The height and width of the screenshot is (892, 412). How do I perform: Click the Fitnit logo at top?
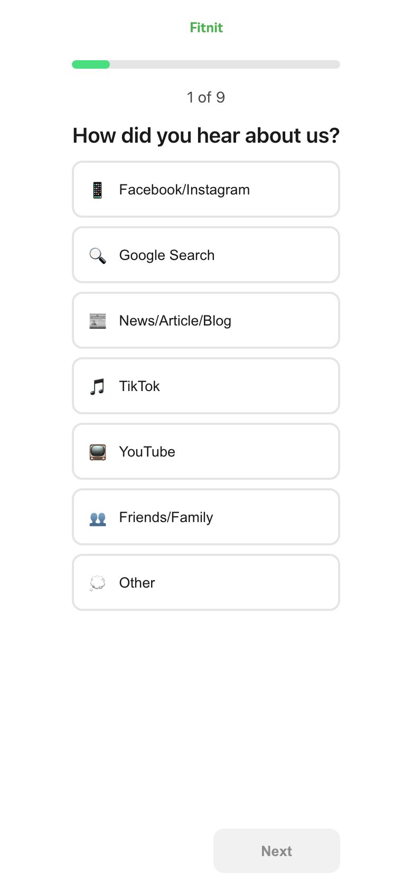point(207,27)
